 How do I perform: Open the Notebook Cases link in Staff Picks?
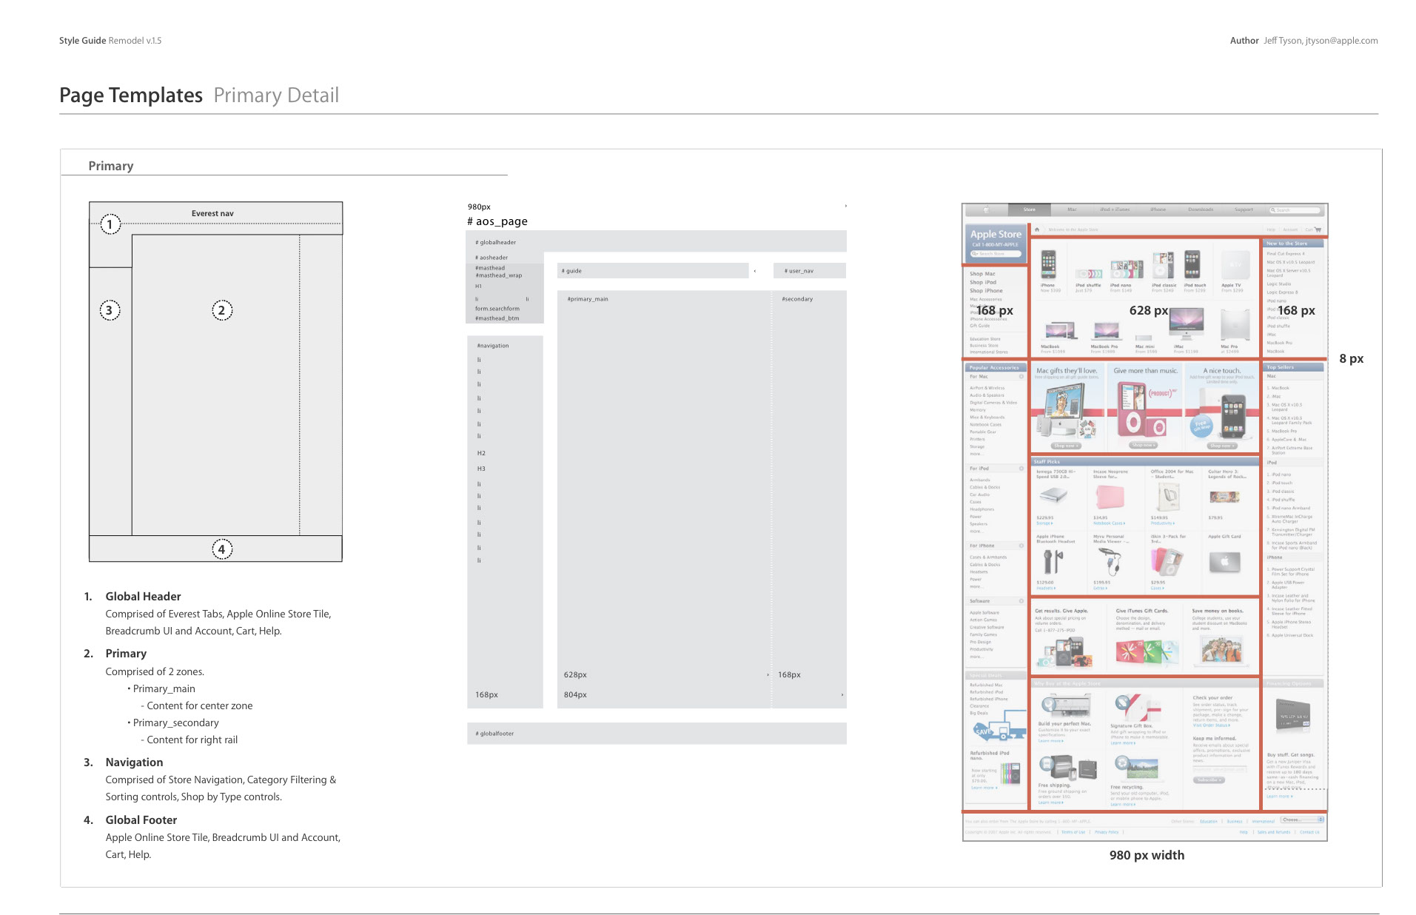pos(1109,523)
